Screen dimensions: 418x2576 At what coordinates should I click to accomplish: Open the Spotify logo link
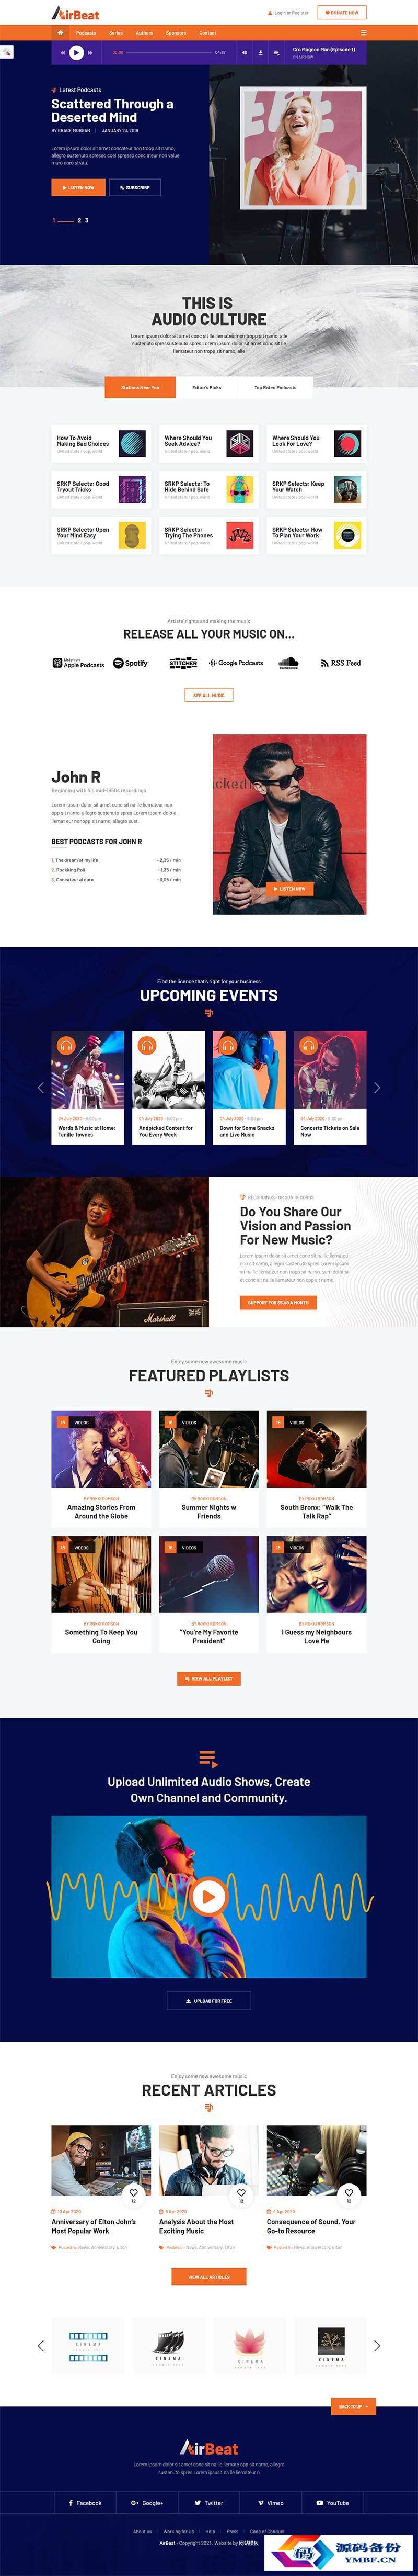(x=131, y=663)
